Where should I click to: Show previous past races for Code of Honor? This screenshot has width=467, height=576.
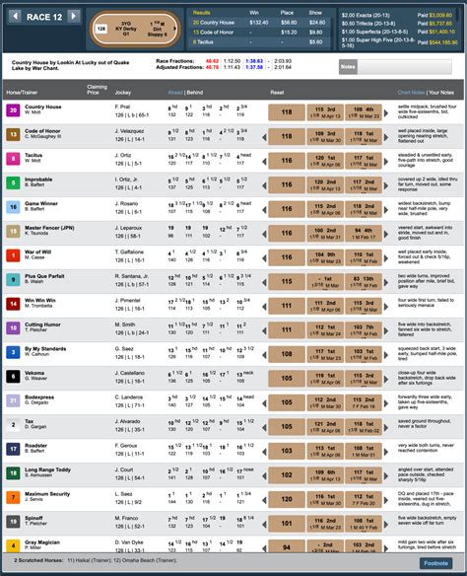[264, 137]
